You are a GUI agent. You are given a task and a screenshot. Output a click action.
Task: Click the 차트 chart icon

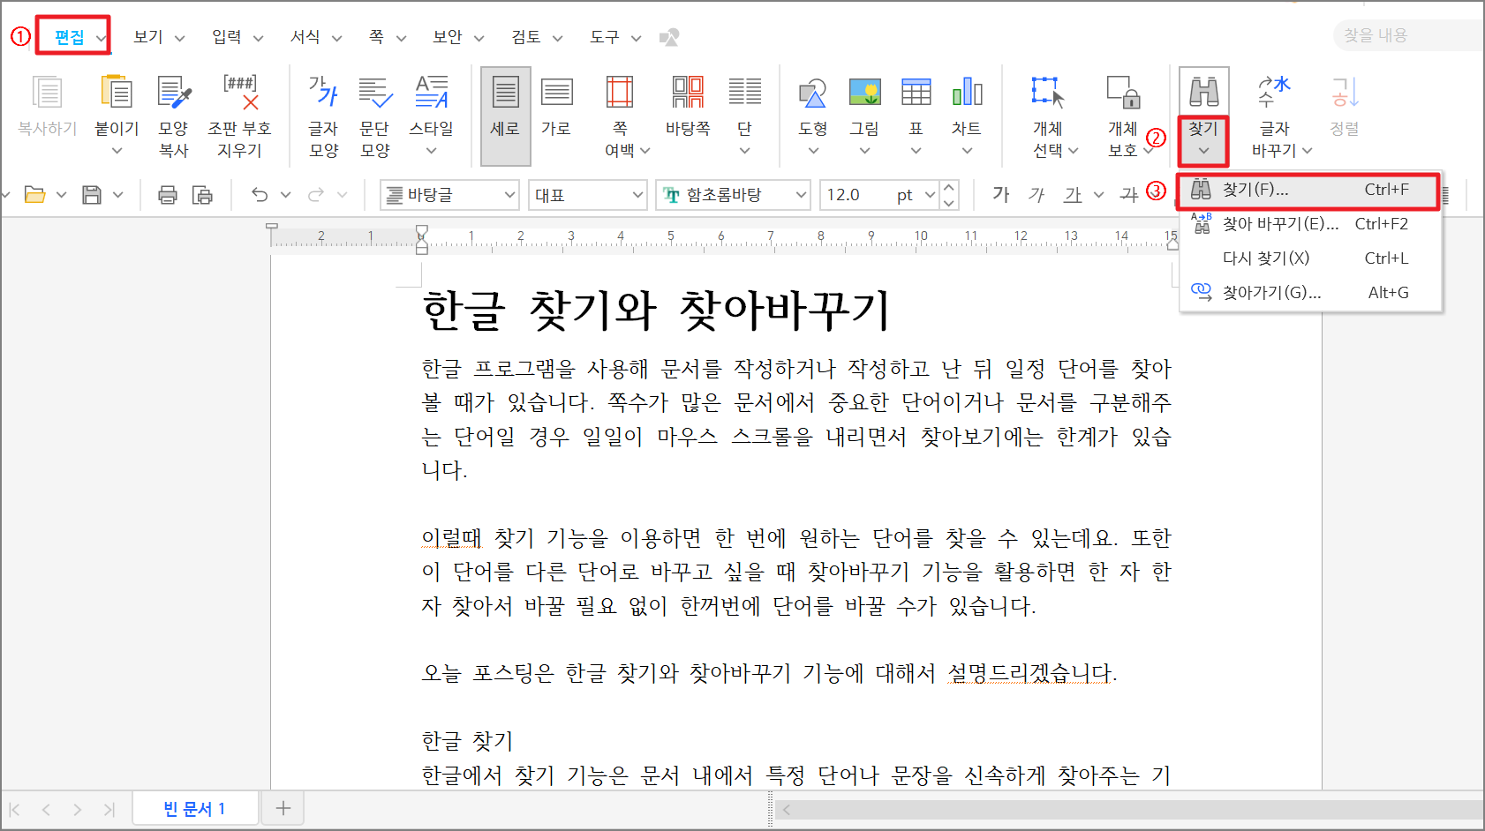(967, 92)
